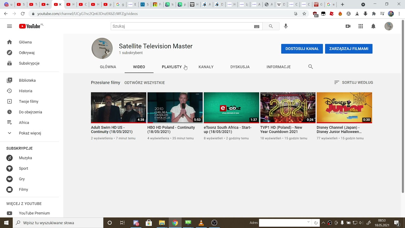
Task: Switch to the PLAYLISTY tab
Action: [x=172, y=67]
